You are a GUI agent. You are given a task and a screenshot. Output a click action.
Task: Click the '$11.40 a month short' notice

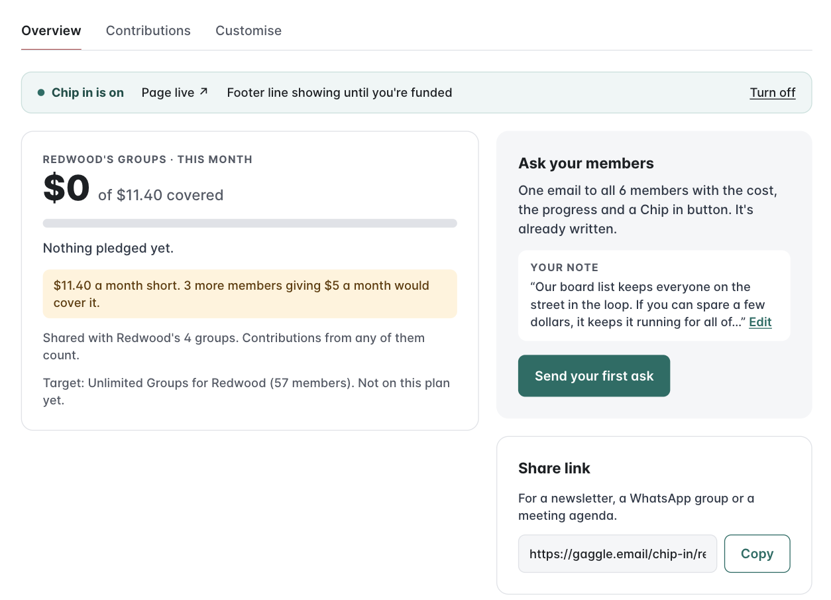click(250, 294)
